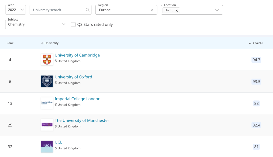Click The University of Manchester logo
Screen dimensions: 273x157
tap(47, 125)
